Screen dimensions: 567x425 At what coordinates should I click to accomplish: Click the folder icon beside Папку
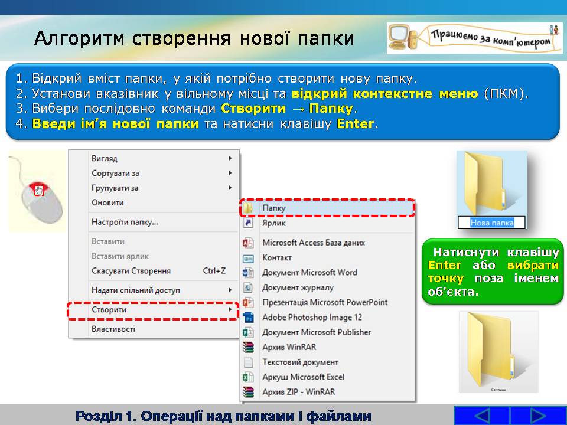coord(249,209)
